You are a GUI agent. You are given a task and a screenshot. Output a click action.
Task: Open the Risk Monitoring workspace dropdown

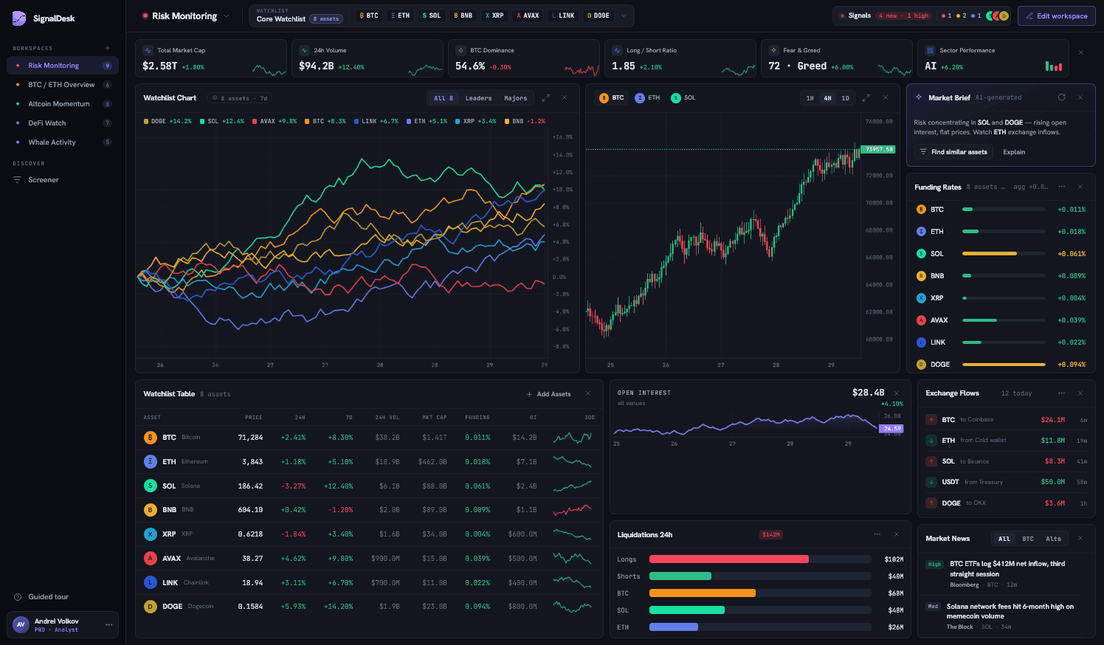[227, 15]
